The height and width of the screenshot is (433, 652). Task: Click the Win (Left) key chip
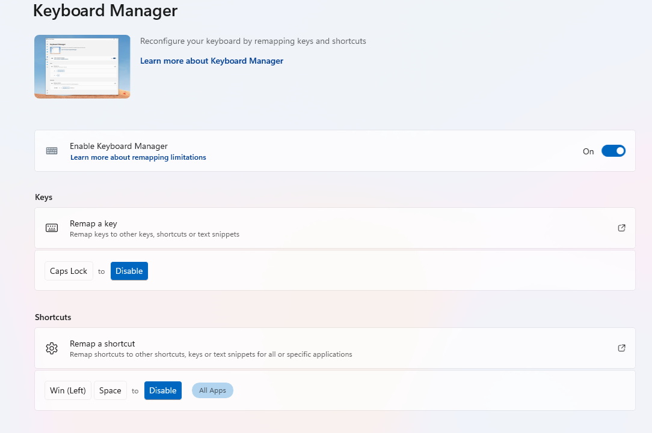[x=68, y=390]
